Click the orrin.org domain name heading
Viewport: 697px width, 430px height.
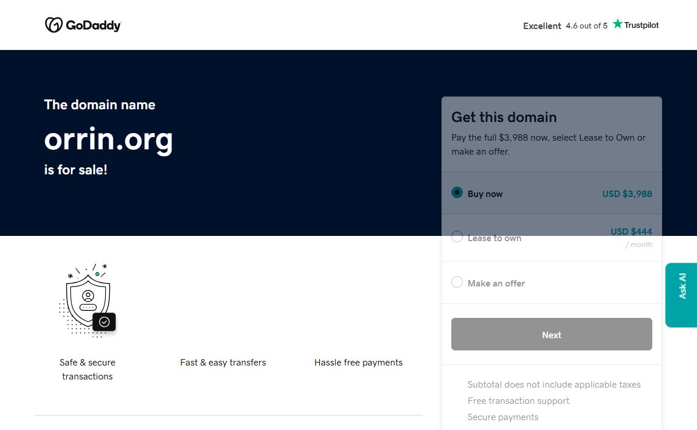tap(109, 139)
